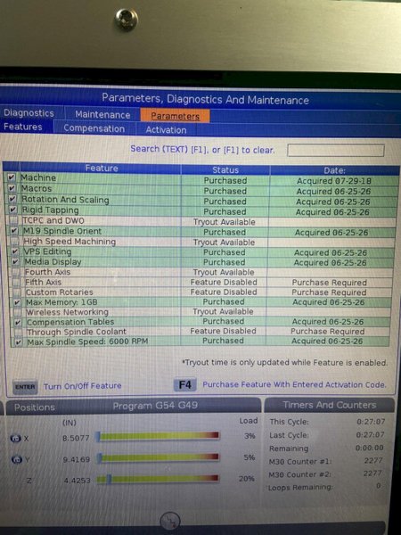Click the Y axis home icon
This screenshot has width=401, height=535.
pos(17,459)
